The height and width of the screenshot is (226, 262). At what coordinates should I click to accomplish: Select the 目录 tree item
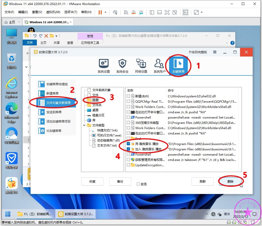point(95,100)
